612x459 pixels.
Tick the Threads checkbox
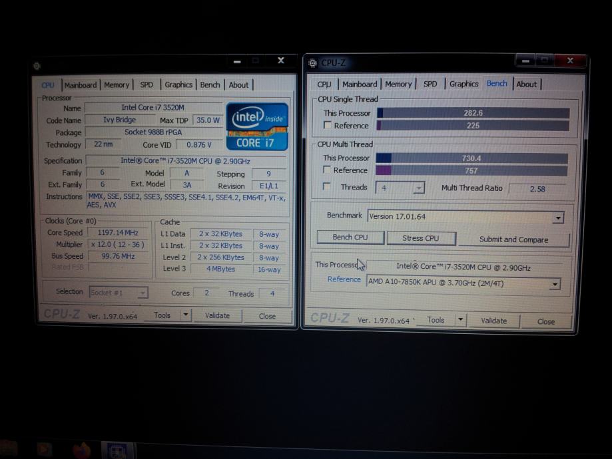tap(327, 187)
